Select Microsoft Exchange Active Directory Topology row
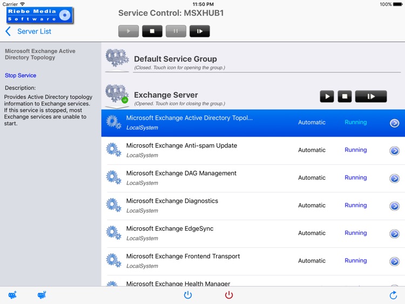The height and width of the screenshot is (304, 405). click(253, 123)
